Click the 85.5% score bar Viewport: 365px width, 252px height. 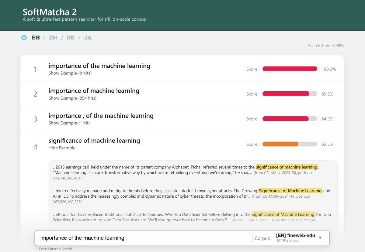[x=290, y=94]
